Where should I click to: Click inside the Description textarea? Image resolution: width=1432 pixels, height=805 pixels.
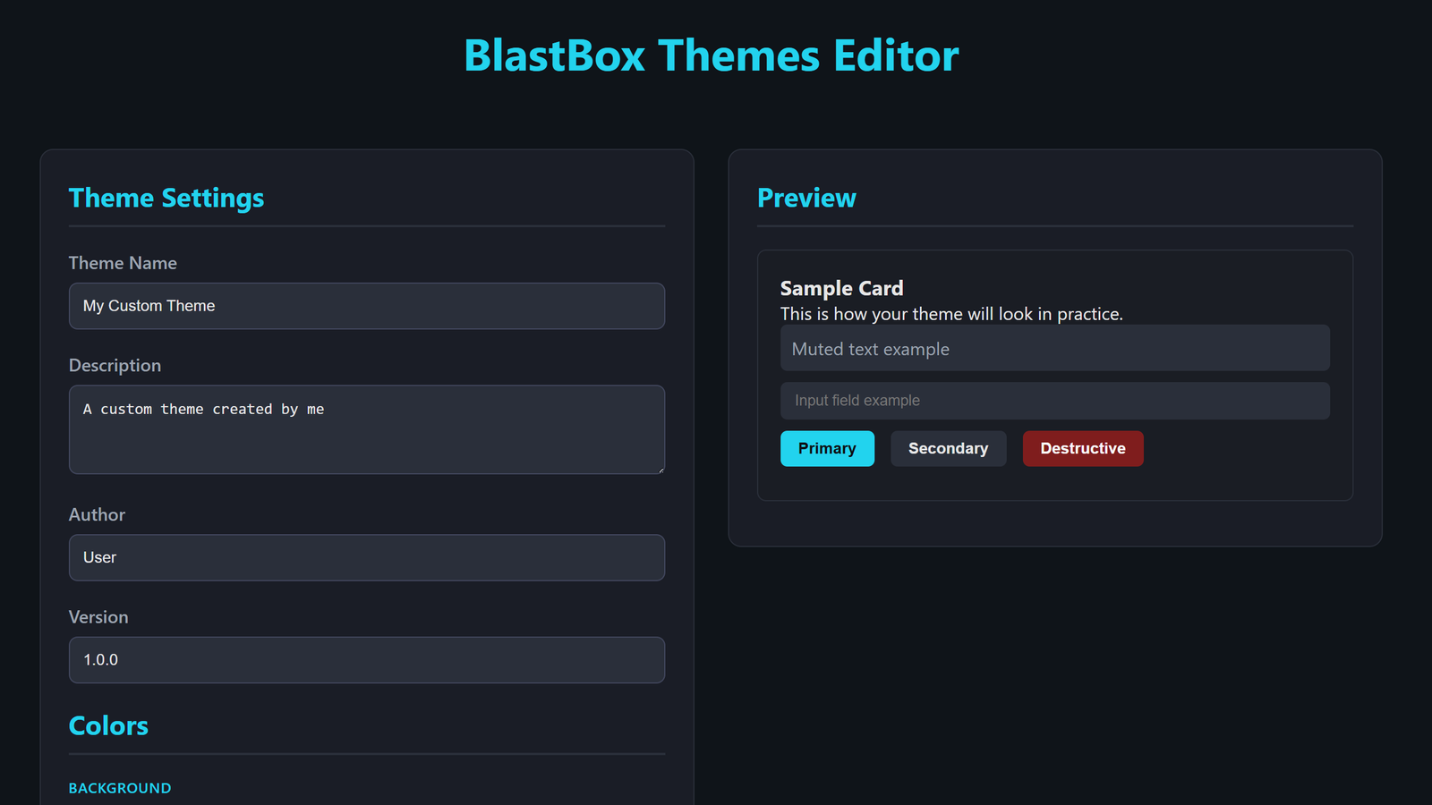click(366, 429)
